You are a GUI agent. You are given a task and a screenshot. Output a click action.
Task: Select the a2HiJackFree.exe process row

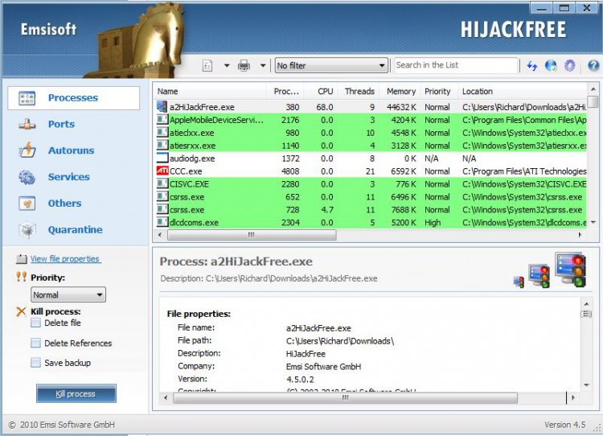coord(371,107)
